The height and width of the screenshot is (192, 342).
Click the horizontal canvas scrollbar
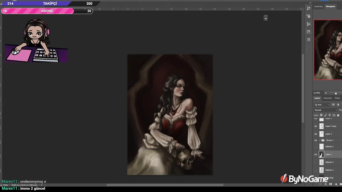point(165,185)
